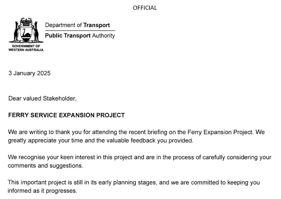Click the word Transport in bold department name

pos(97,25)
